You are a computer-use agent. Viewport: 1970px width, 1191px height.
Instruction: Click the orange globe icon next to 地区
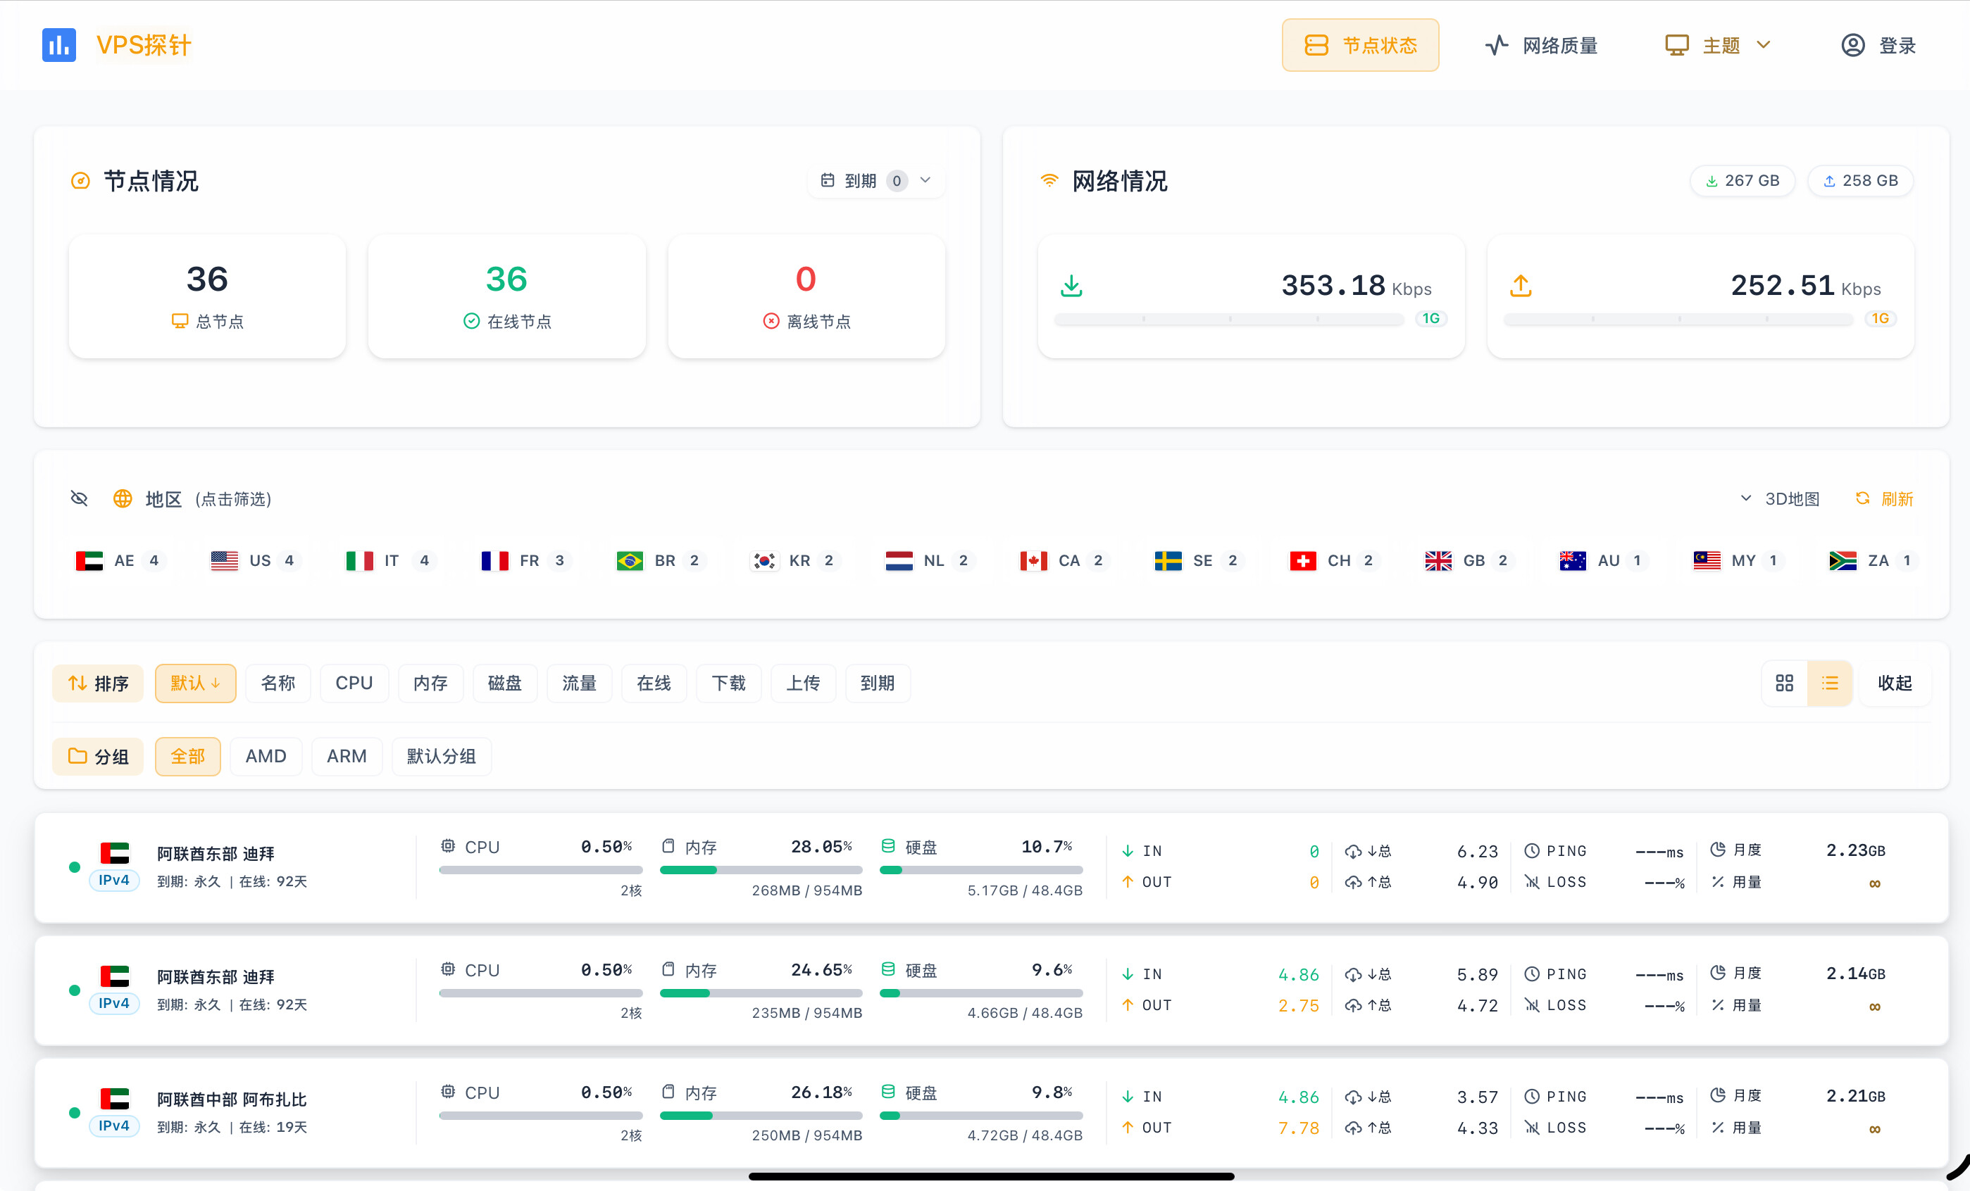(x=123, y=498)
